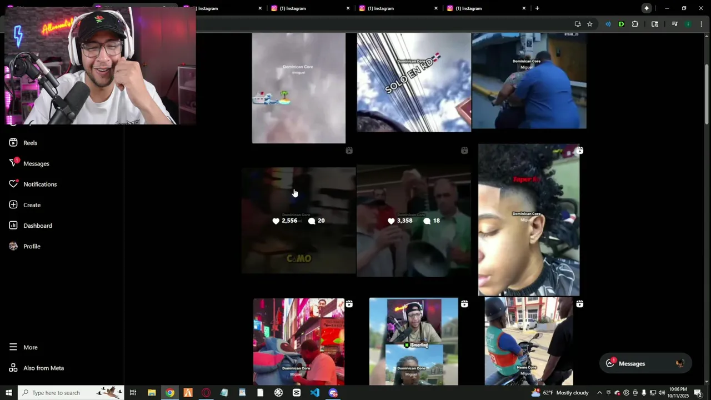Open the weather widget showing 62°F
This screenshot has width=711, height=400.
click(x=560, y=393)
